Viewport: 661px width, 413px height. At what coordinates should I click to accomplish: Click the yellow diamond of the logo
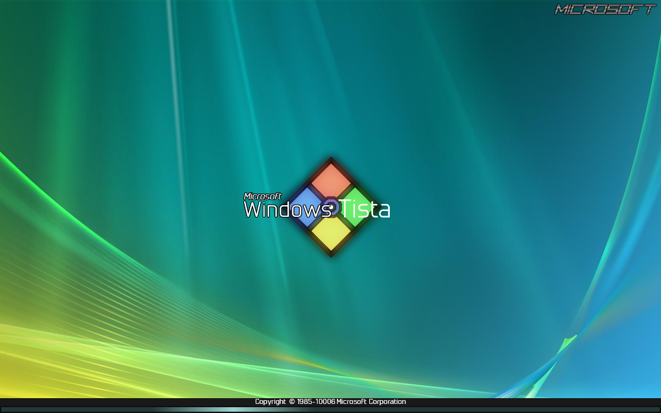pos(332,230)
